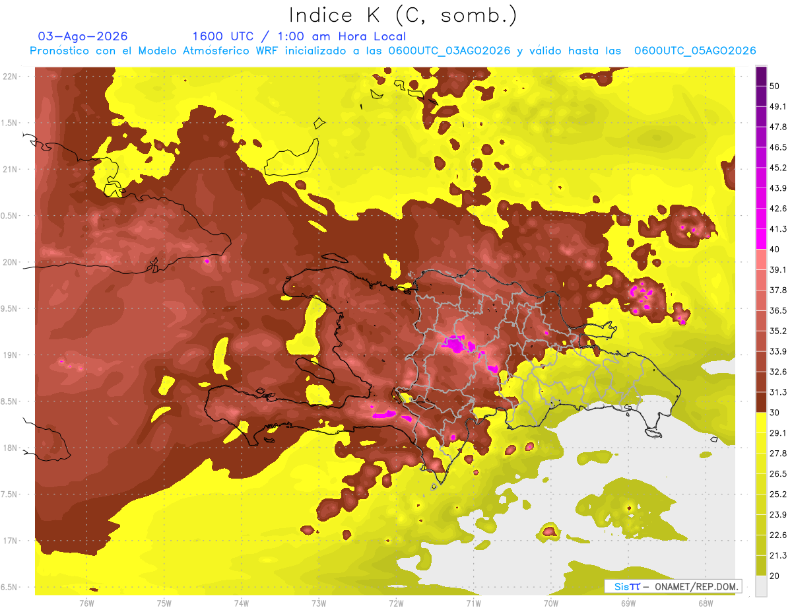Image resolution: width=792 pixels, height=612 pixels.
Task: Click the '41.3' color scale value
Action: coord(778,229)
